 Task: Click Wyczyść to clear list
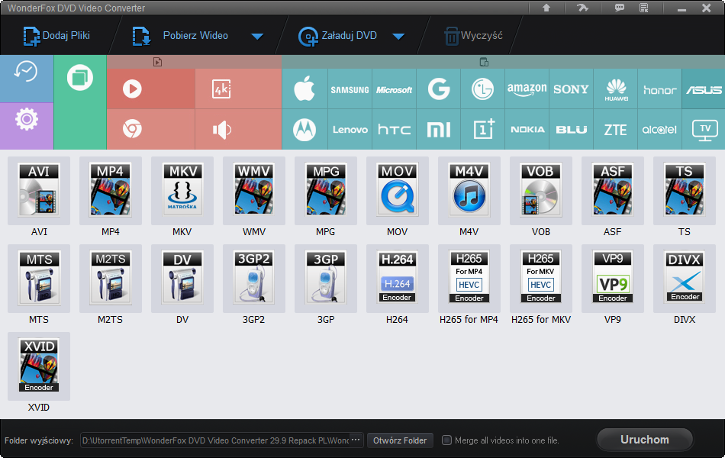pyautogui.click(x=473, y=36)
